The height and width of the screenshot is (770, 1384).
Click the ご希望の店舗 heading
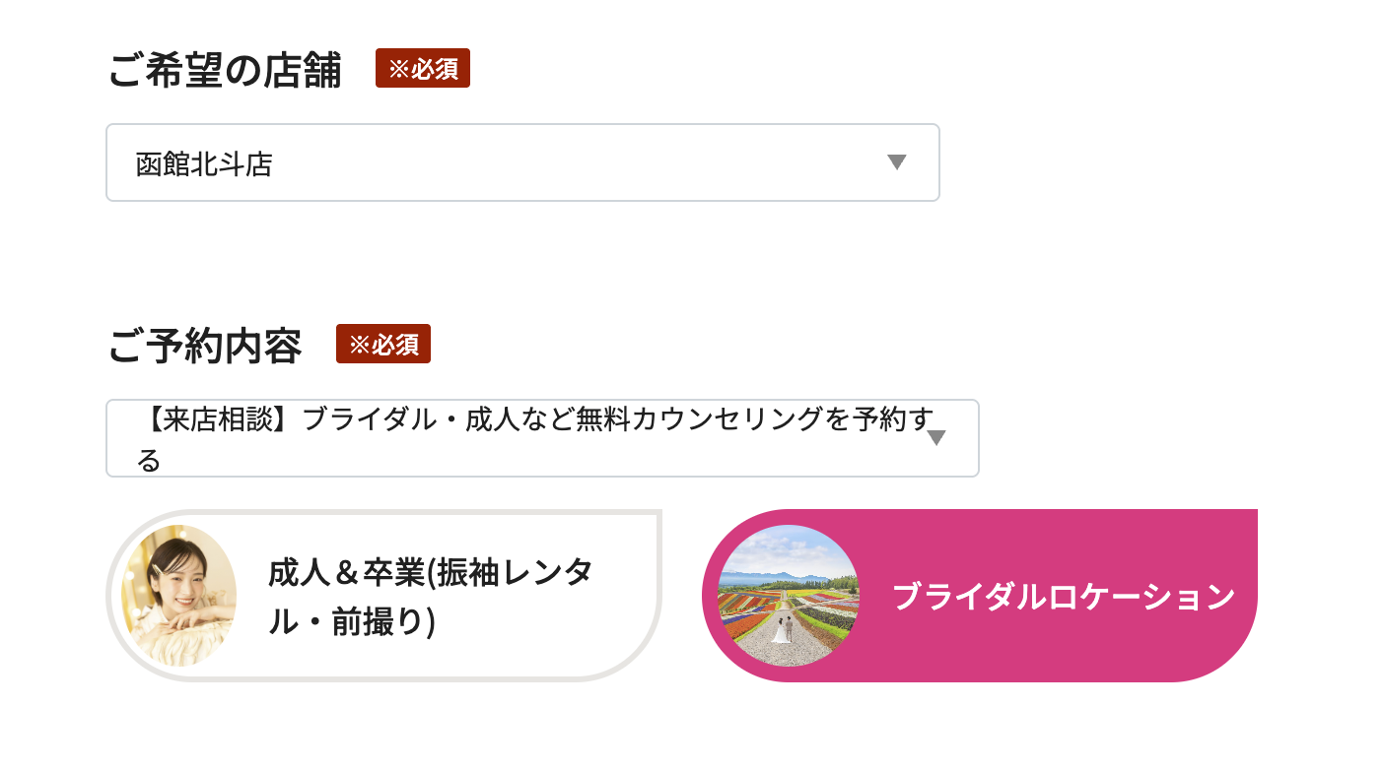click(225, 71)
